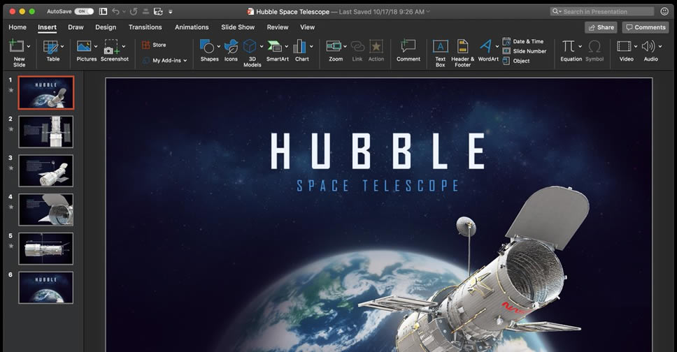Insert a table using the Table icon
This screenshot has width=677, height=352.
tap(50, 47)
